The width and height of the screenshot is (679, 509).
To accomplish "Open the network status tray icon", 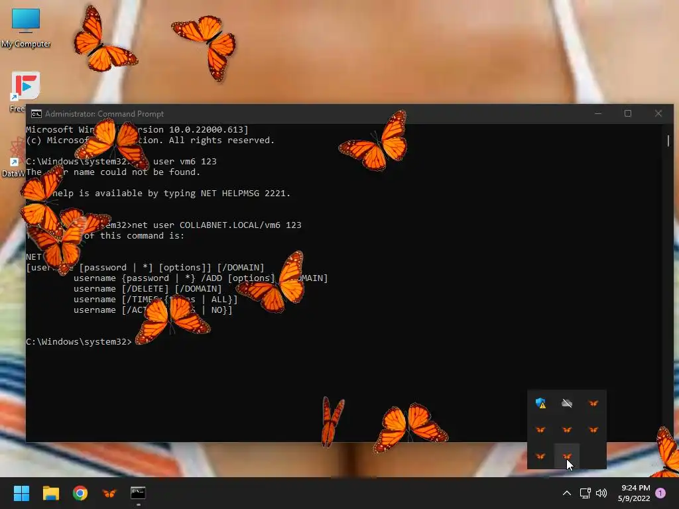I will (585, 493).
